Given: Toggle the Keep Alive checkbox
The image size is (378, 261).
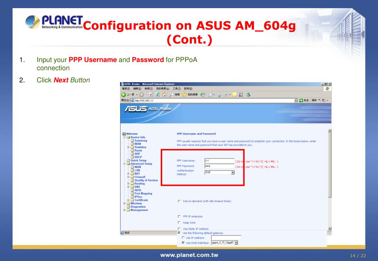Looking at the screenshot, I should click(x=179, y=223).
